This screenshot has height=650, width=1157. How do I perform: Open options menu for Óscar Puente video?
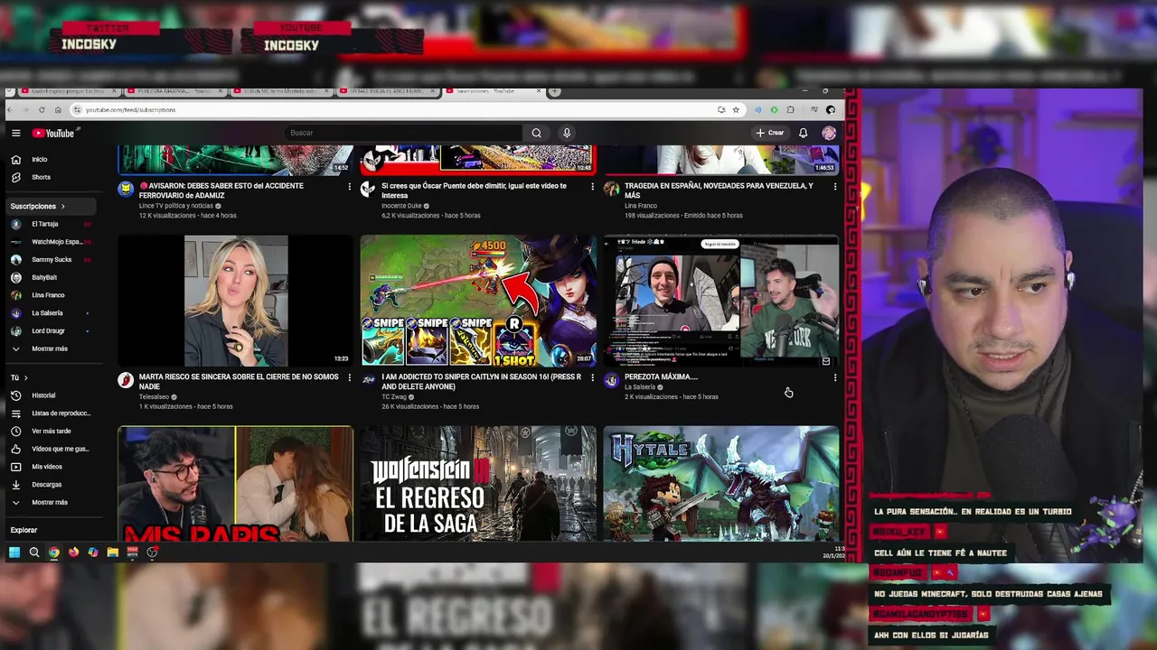click(x=592, y=186)
